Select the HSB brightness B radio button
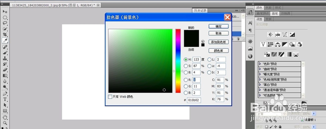Image resolution: width=326 pixels, height=129 pixels. [186, 72]
